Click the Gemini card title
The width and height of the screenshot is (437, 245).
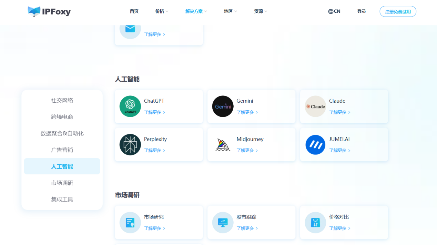coord(245,101)
